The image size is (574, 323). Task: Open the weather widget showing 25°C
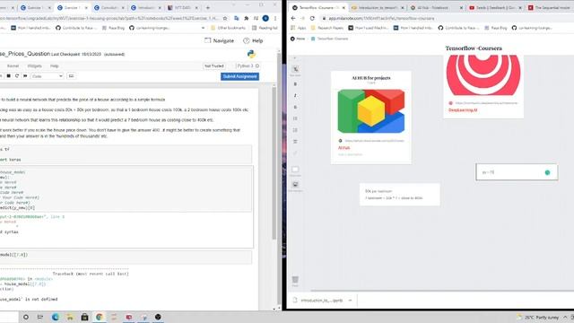(538, 317)
